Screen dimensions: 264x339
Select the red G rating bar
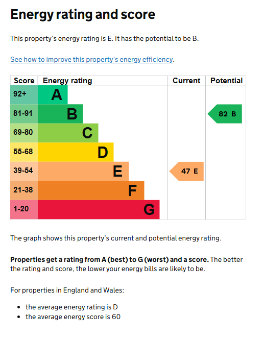(99, 209)
